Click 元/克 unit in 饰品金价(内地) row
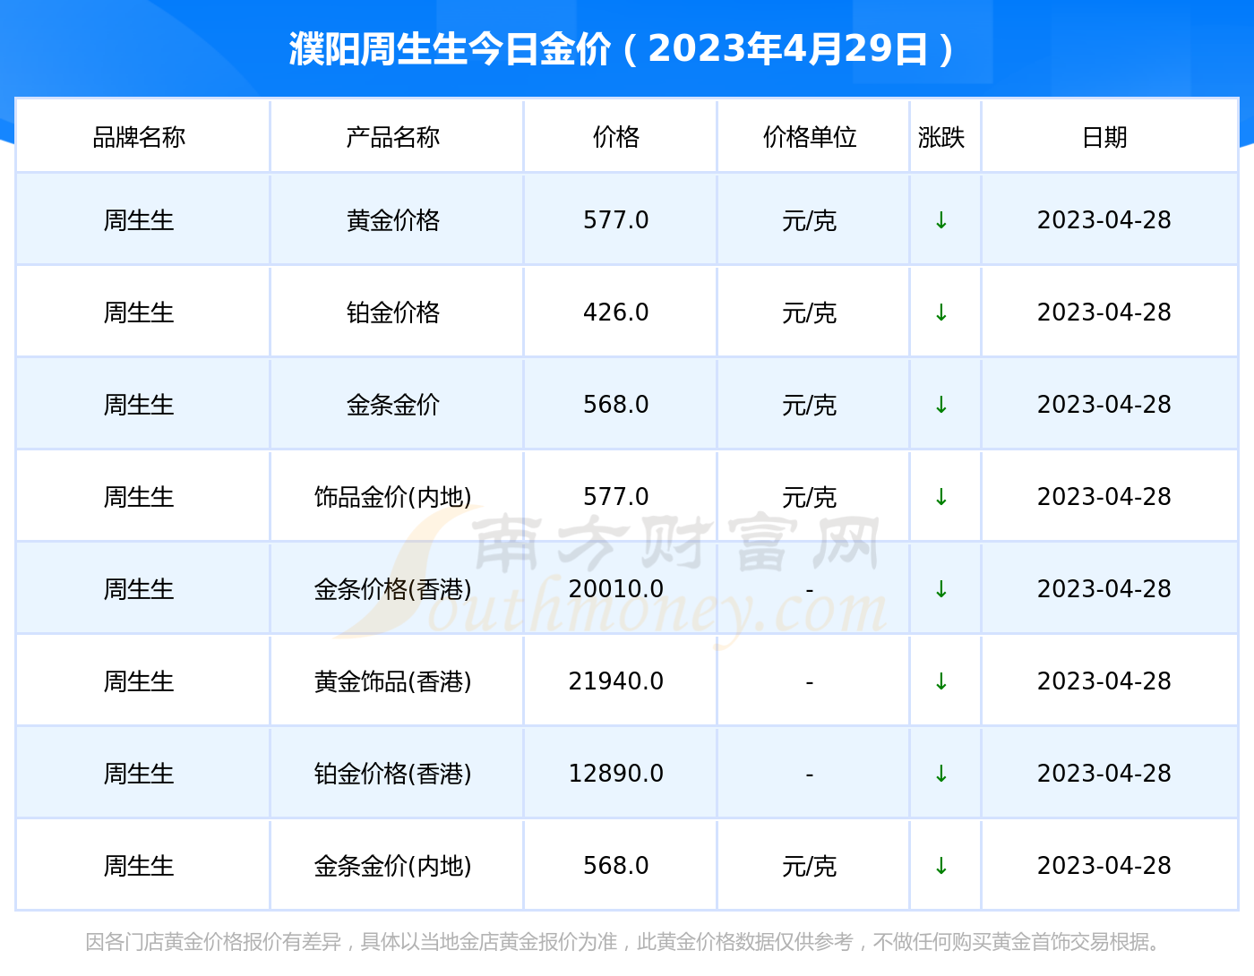The image size is (1254, 976). tap(810, 497)
